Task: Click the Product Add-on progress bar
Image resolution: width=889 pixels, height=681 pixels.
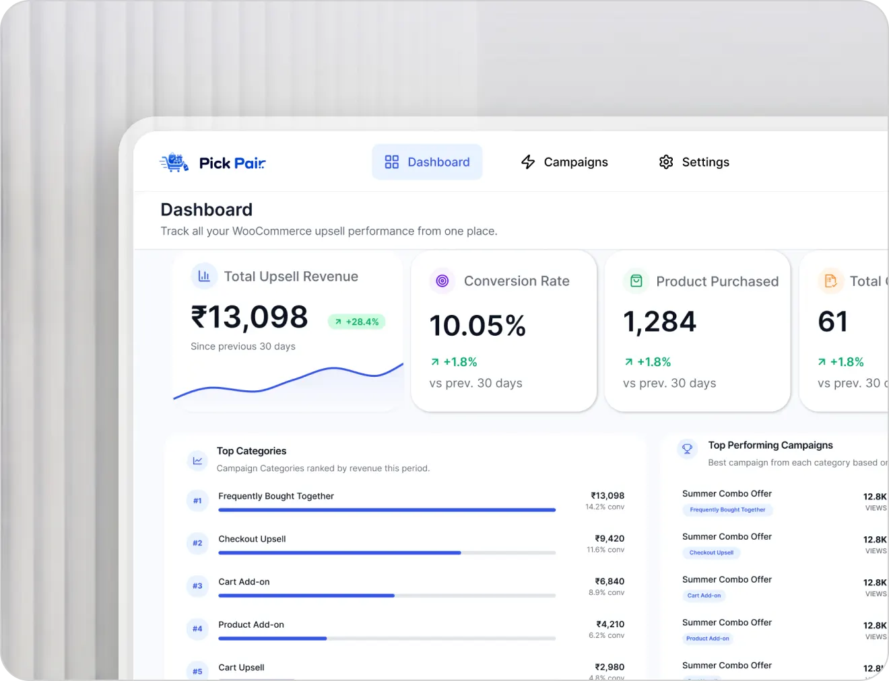Action: (387, 639)
